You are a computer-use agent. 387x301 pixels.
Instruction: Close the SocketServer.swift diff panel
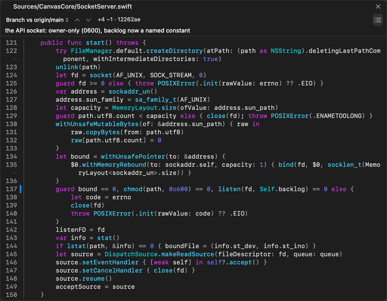coord(378,6)
